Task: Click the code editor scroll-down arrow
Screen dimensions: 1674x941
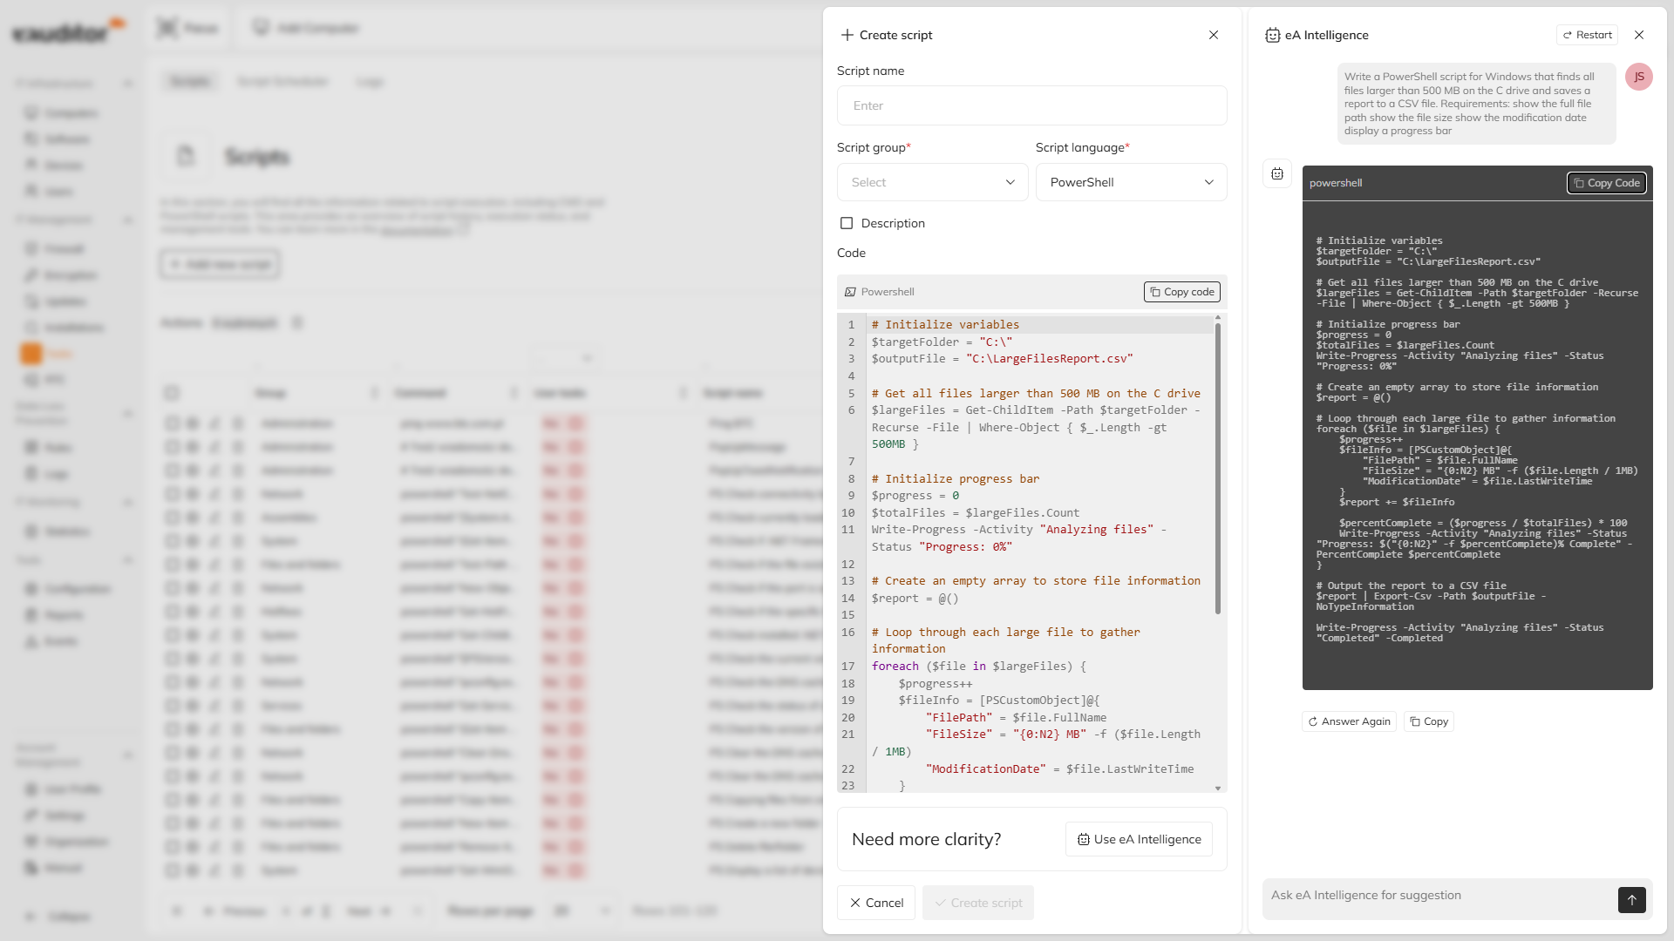Action: click(1218, 788)
